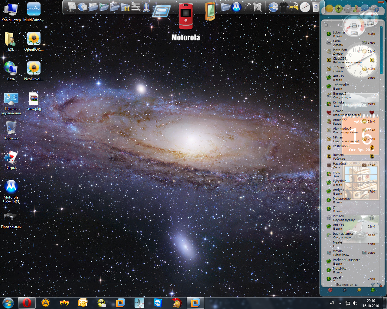Viewport: 387px width, 309px height.
Task: Open Программы chip icon
Action: (x=11, y=221)
